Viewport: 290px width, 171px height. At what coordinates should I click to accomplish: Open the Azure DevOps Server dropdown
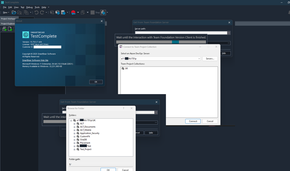click(199, 59)
